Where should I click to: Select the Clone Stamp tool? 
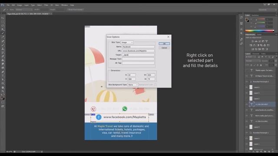click(x=3, y=49)
